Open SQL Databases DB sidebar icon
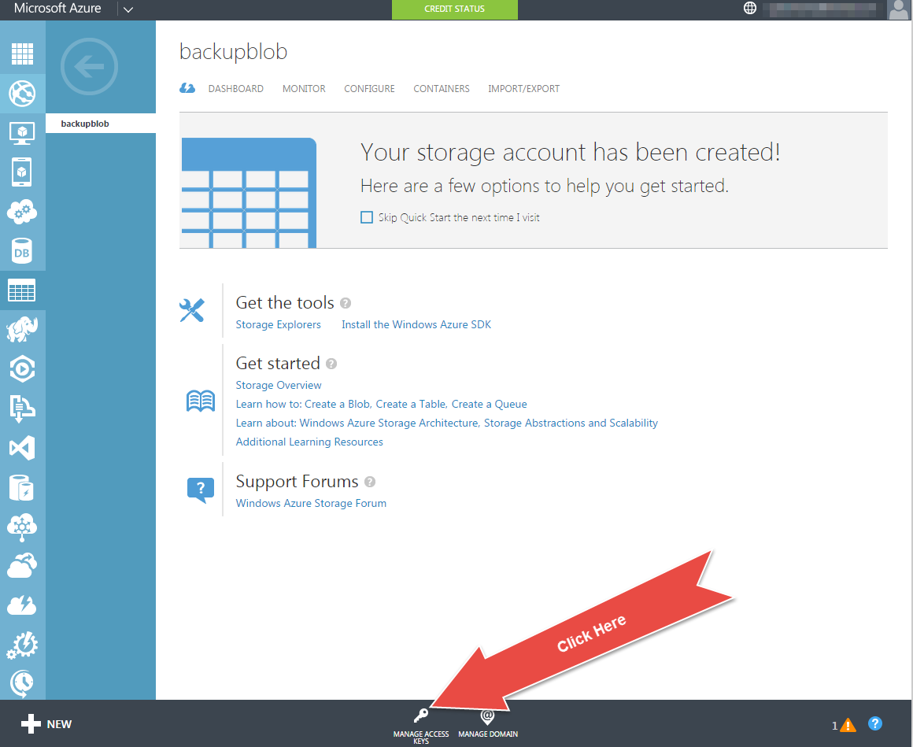Viewport: 913px width, 747px height. [x=22, y=252]
